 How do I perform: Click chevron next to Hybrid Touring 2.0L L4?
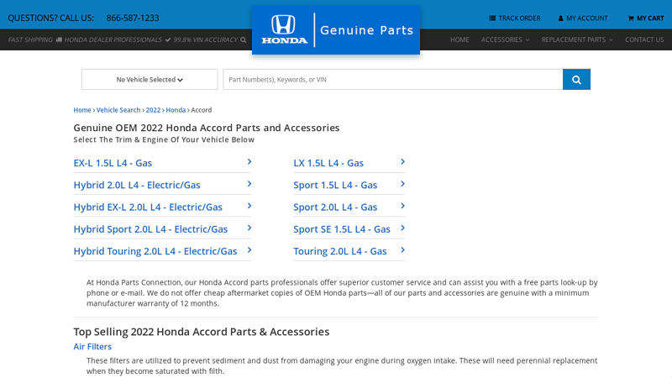(x=249, y=249)
